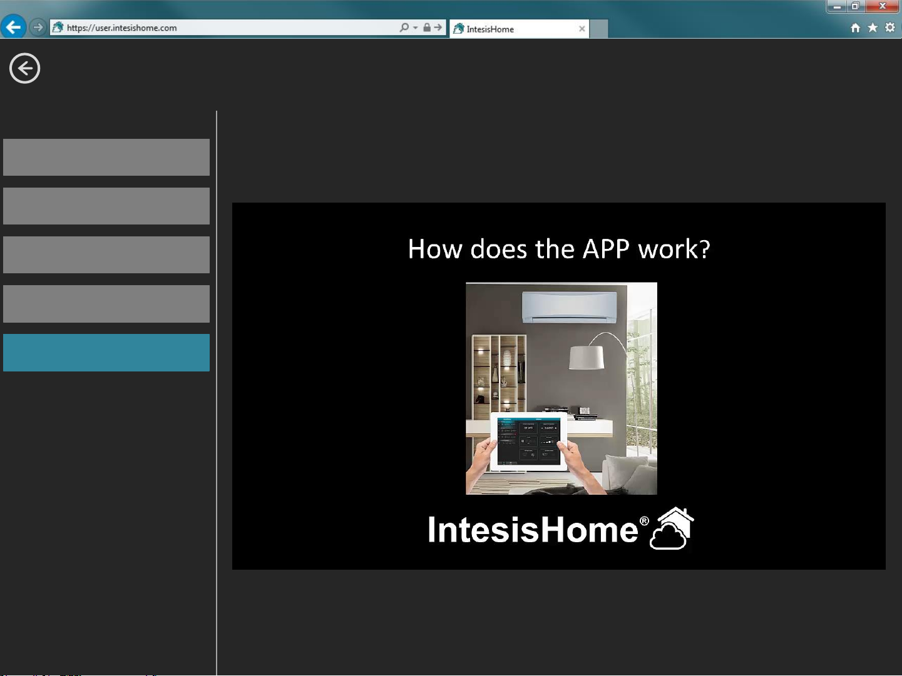
Task: Open a new tab next to IntesisHome
Action: coord(599,29)
